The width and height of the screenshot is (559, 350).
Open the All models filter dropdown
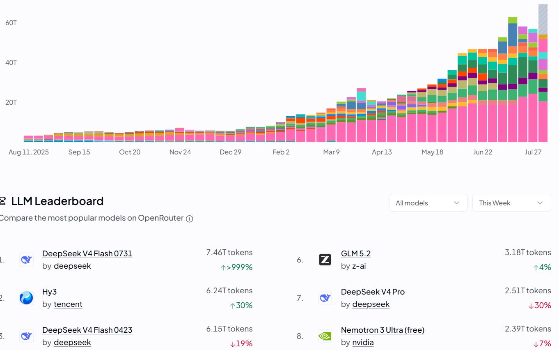(428, 203)
